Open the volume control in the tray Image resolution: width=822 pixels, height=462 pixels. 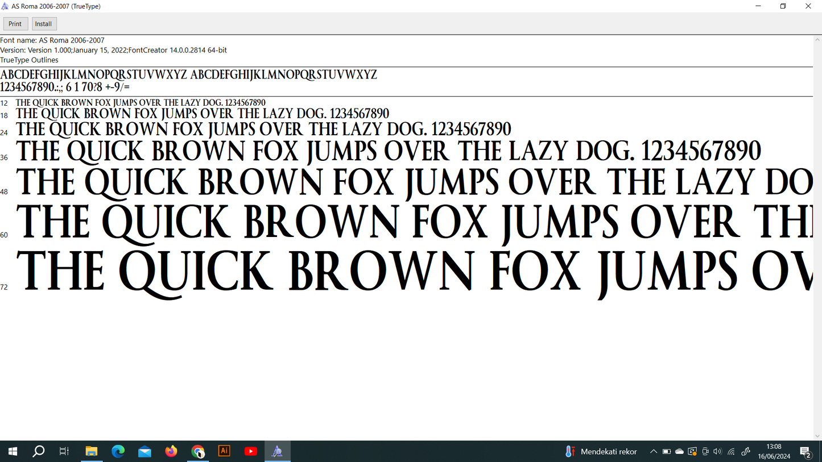pyautogui.click(x=717, y=451)
